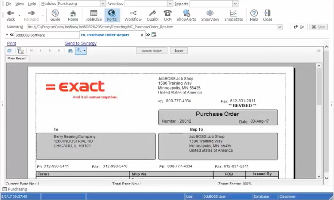Go to the next report page

click(x=50, y=51)
